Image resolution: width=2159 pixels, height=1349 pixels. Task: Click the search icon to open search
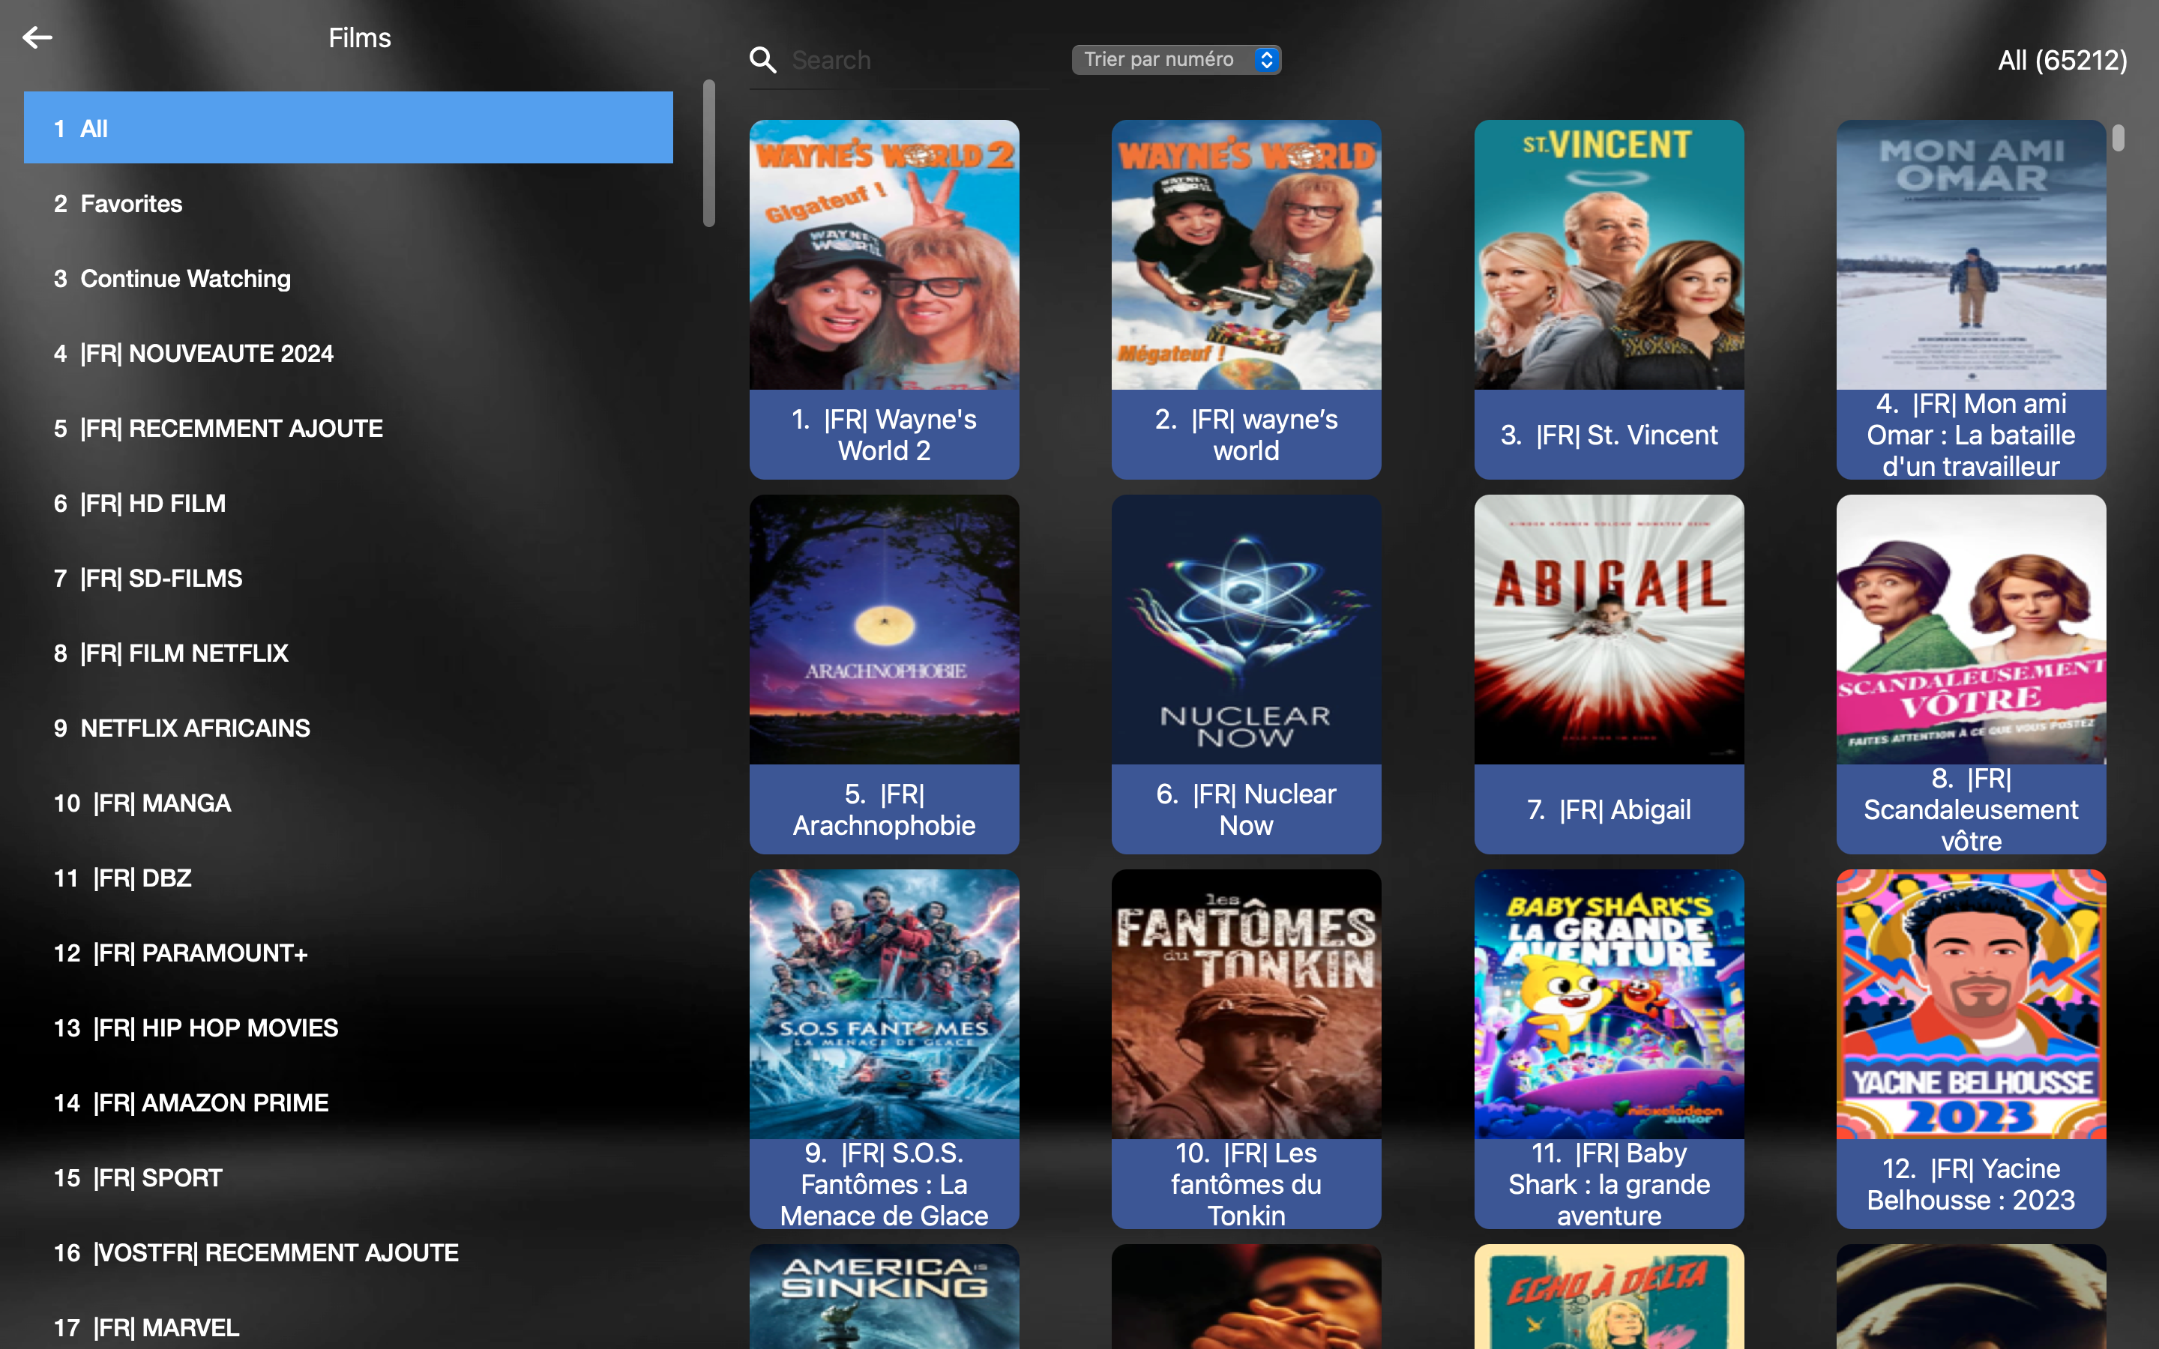763,61
